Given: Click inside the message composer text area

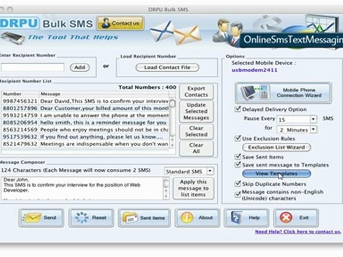Looking at the screenshot, I should (82, 188).
